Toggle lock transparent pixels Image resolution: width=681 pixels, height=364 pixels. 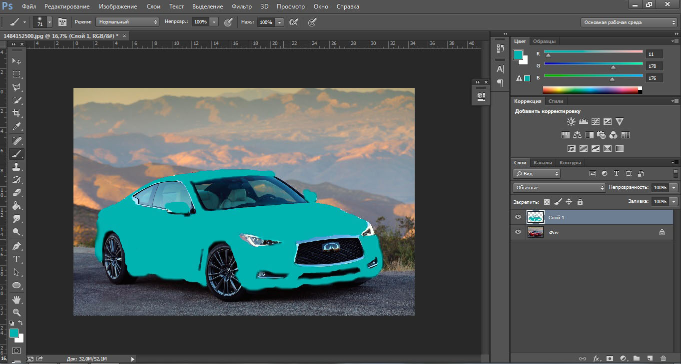pos(547,202)
